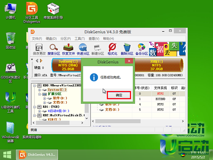Open the Windows Start button
The width and height of the screenshot is (213, 160).
pyautogui.click(x=7, y=155)
